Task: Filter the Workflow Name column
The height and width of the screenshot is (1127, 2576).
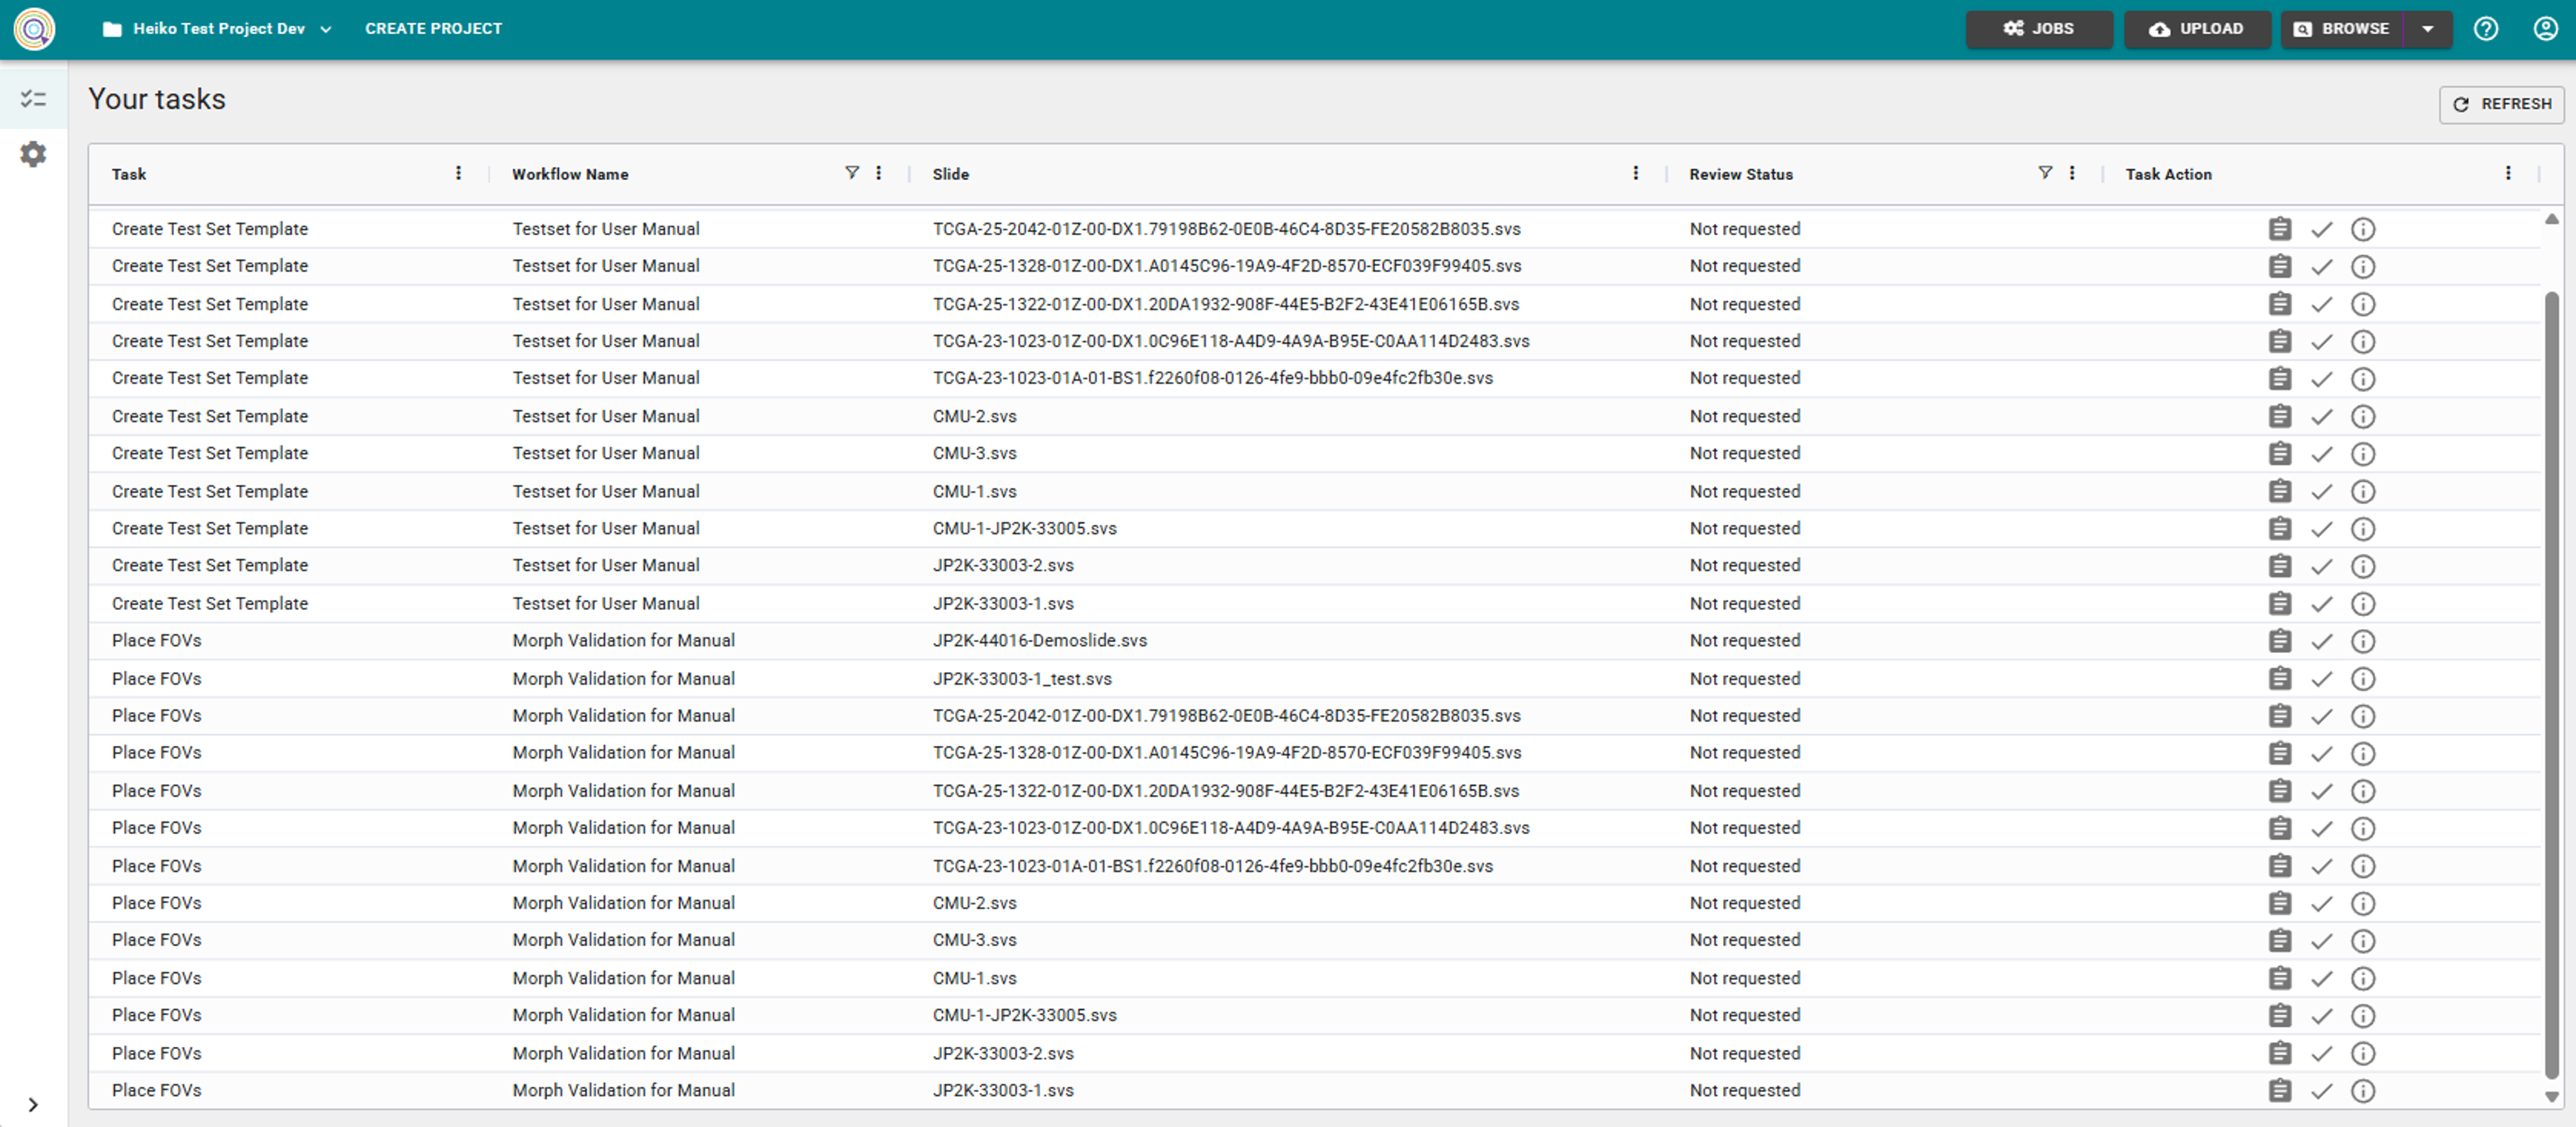Action: click(851, 173)
